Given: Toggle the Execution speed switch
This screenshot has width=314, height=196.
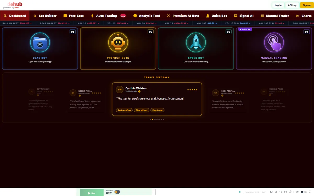Looking at the screenshot, I should pos(117,192).
